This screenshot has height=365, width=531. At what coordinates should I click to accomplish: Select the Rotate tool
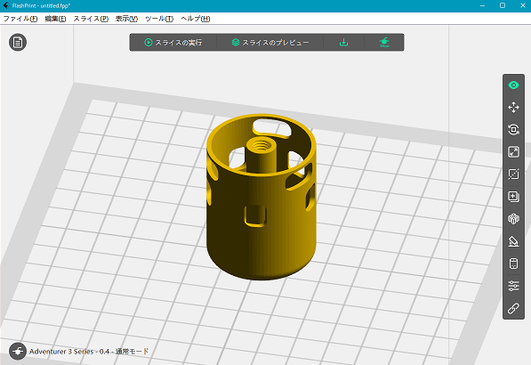pos(513,129)
